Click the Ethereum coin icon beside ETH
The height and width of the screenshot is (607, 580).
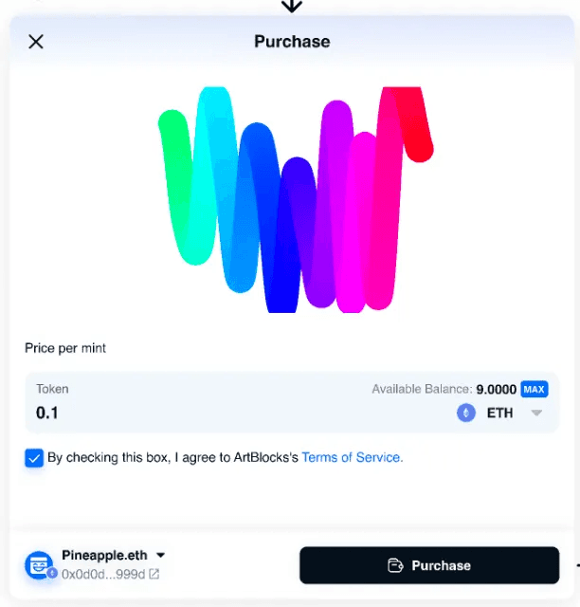[466, 413]
